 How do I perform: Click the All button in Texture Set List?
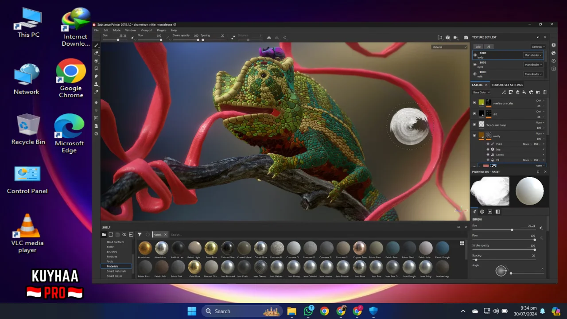pos(489,47)
